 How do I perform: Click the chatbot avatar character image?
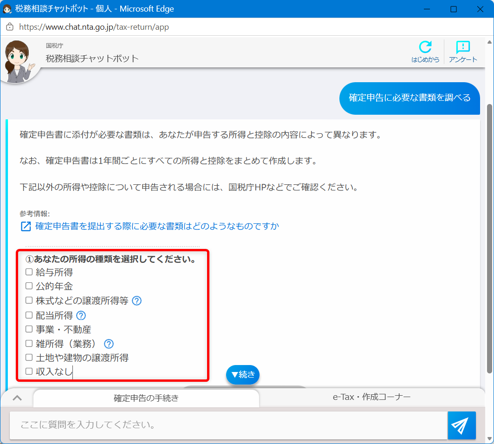(x=19, y=61)
